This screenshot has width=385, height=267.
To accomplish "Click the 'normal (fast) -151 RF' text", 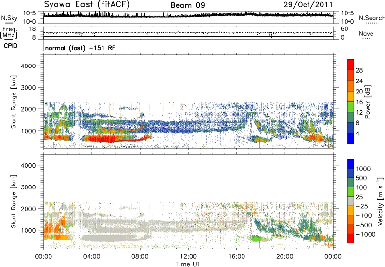I will pyautogui.click(x=80, y=48).
